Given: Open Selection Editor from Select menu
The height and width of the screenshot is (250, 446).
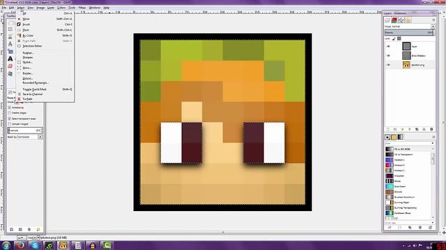Looking at the screenshot, I should [45, 46].
